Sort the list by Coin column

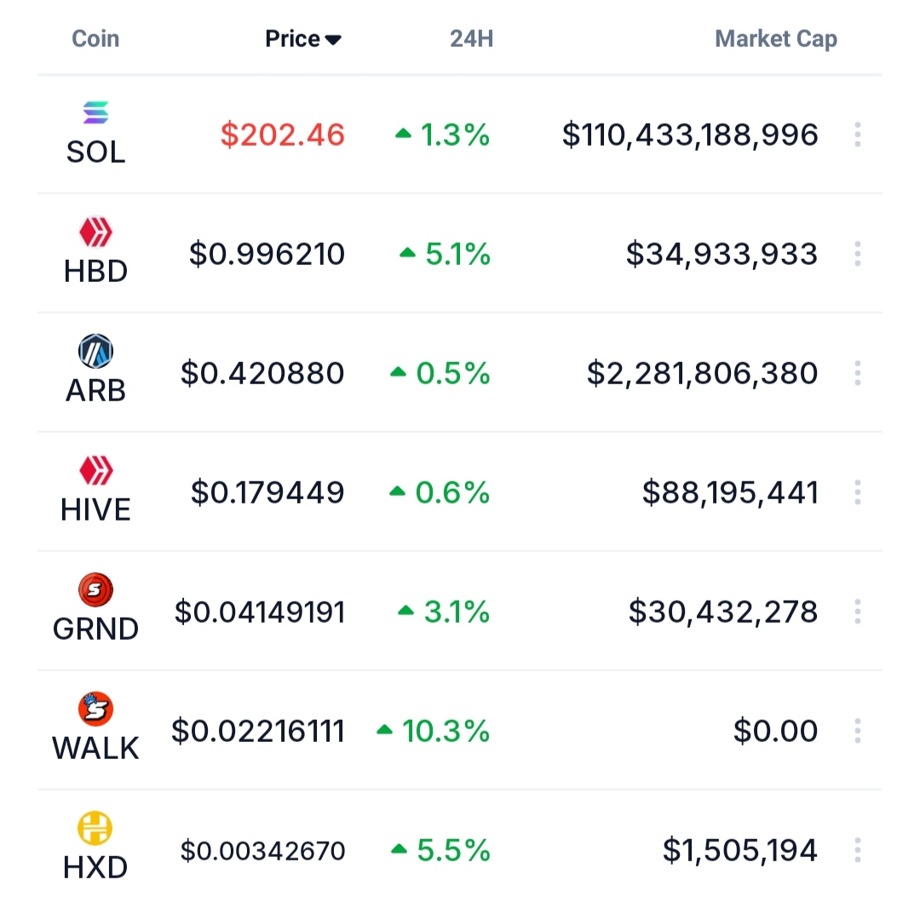(95, 39)
